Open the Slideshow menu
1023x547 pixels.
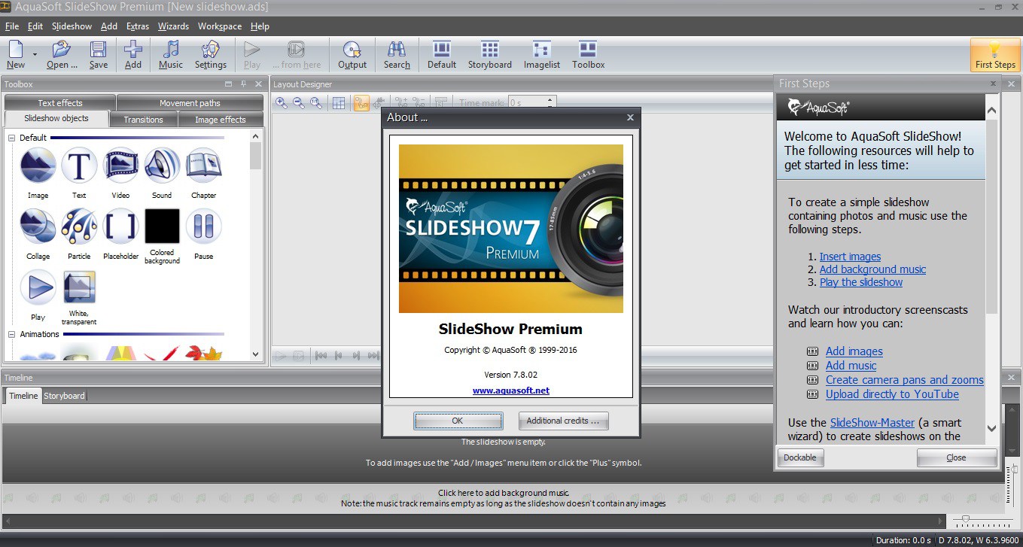(72, 26)
